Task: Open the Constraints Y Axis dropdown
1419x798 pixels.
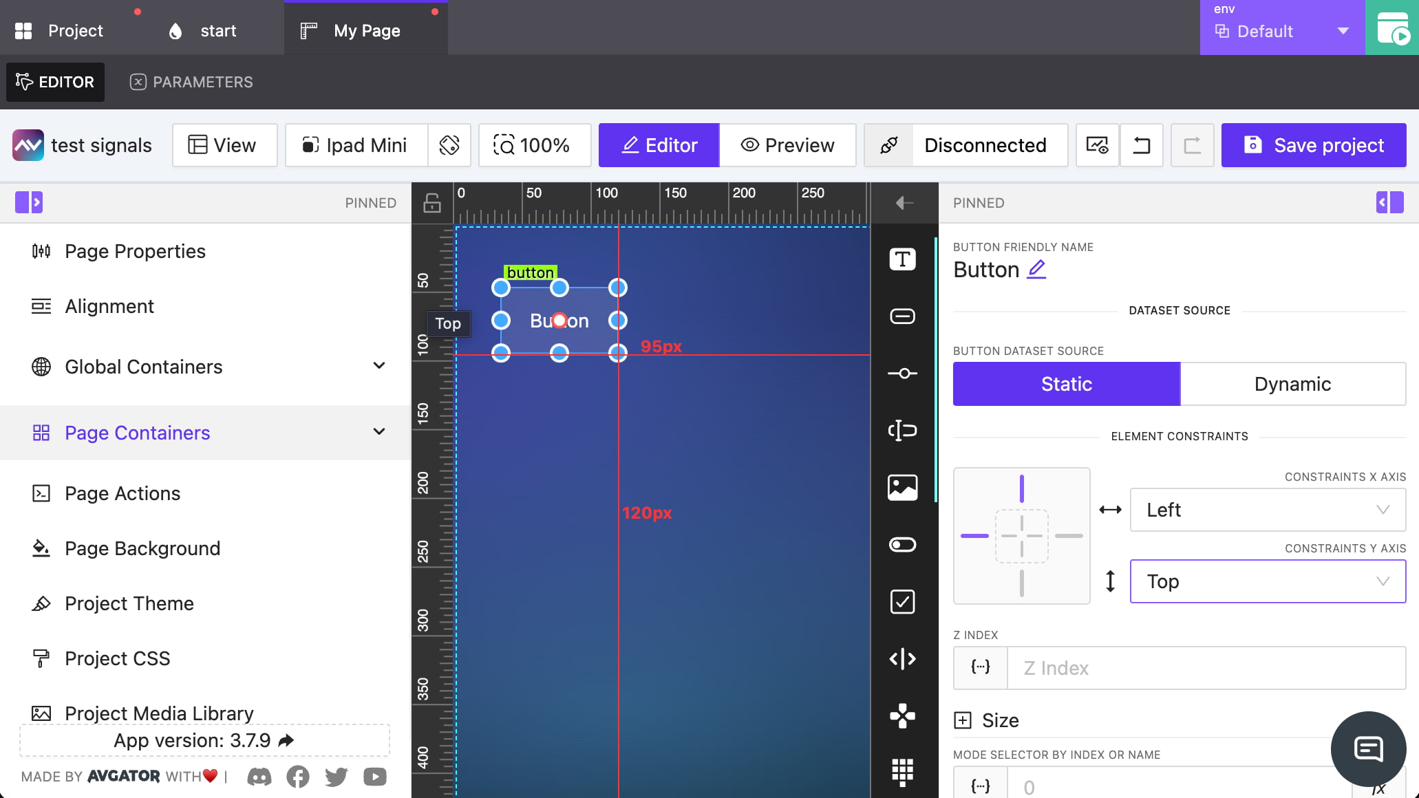Action: pos(1267,581)
